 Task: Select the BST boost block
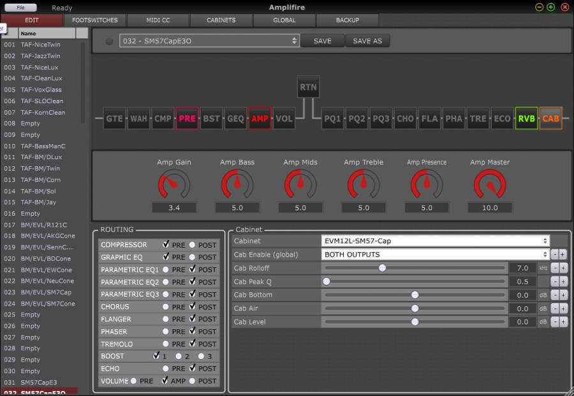[211, 118]
